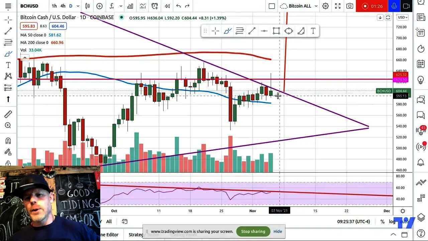428x241 pixels.
Task: Click the Stop sharing button
Action: (253, 231)
